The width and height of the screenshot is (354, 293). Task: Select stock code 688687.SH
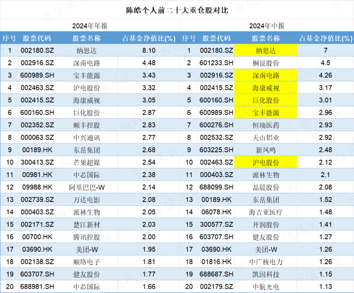216,274
